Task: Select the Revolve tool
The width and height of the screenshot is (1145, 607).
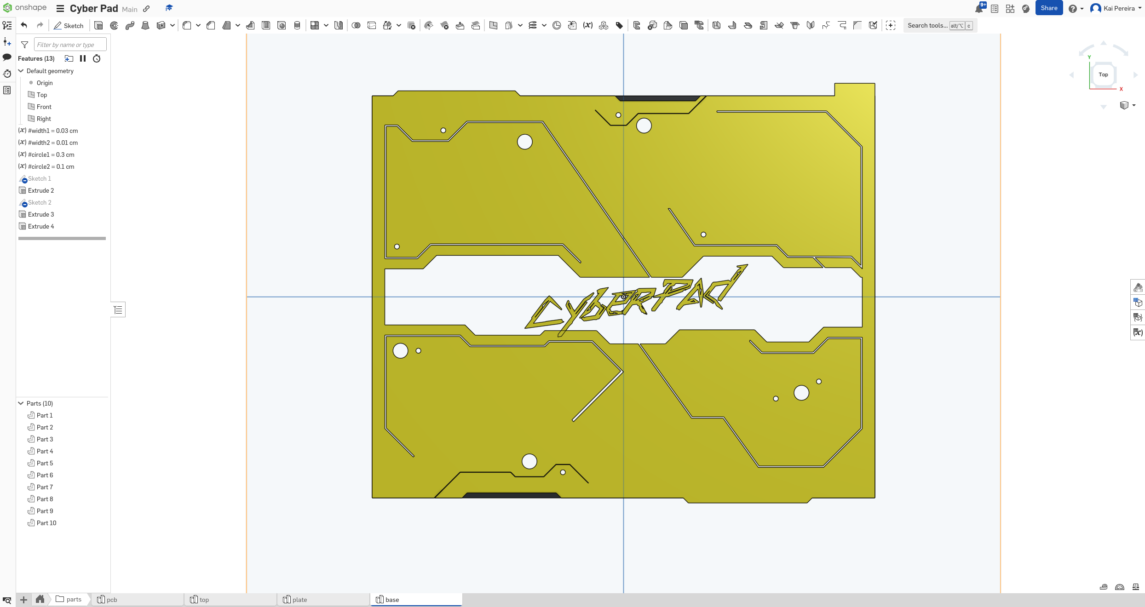Action: (114, 25)
